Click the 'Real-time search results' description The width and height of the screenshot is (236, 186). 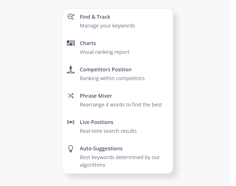click(x=108, y=131)
